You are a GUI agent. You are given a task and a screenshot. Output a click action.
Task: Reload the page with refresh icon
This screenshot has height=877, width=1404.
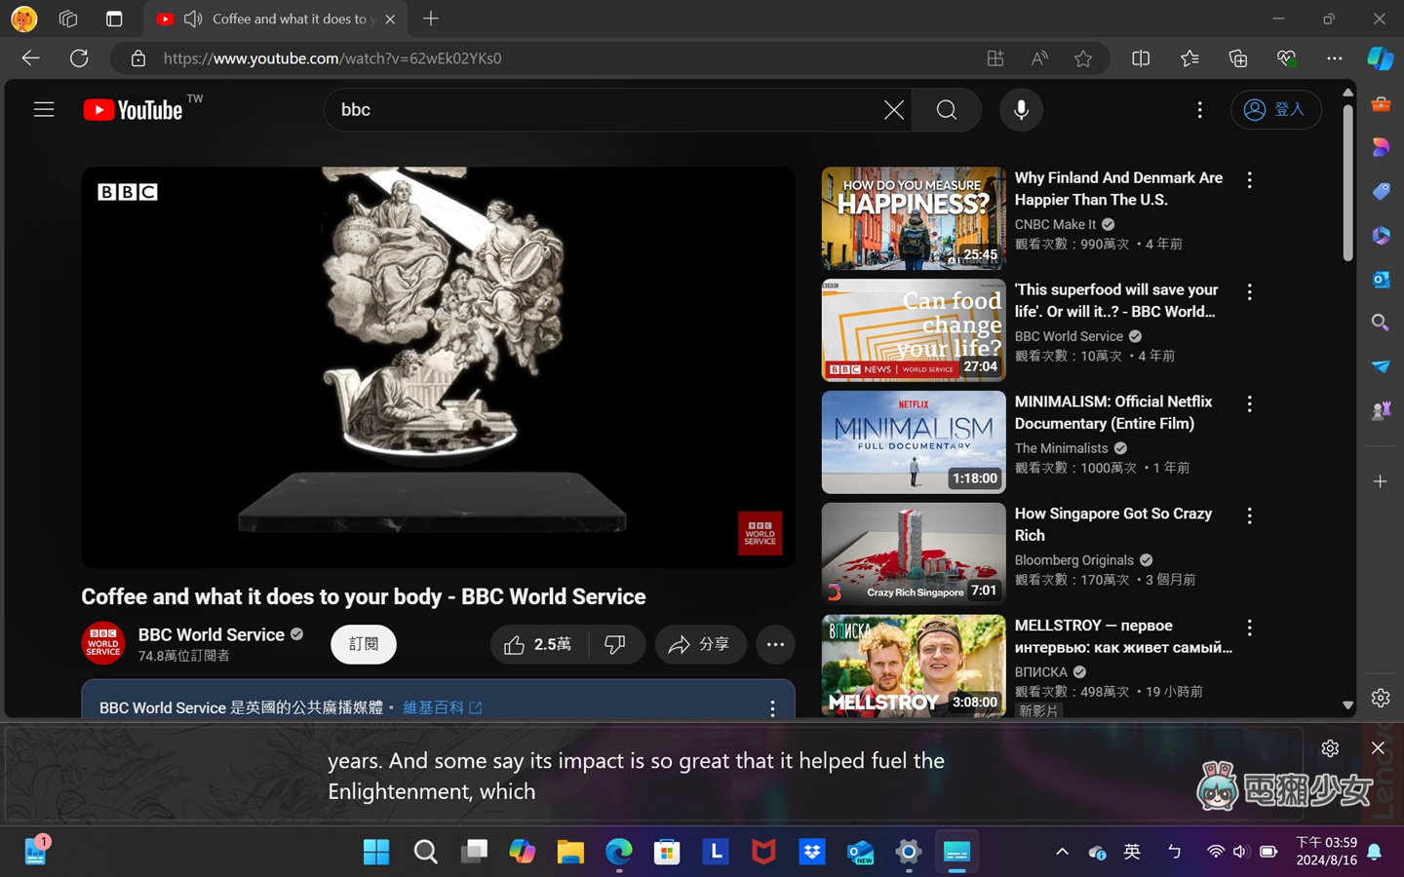pyautogui.click(x=79, y=58)
